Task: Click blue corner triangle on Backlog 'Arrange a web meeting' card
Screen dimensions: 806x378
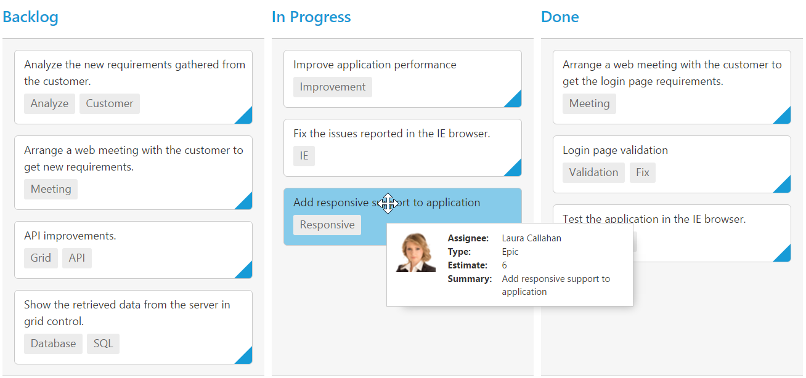Action: coord(246,203)
